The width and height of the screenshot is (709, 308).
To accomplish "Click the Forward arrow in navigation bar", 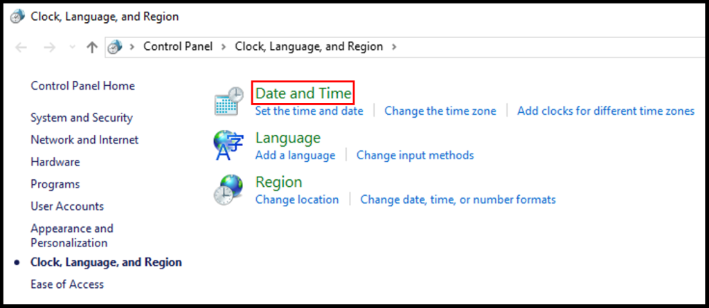I will (49, 47).
